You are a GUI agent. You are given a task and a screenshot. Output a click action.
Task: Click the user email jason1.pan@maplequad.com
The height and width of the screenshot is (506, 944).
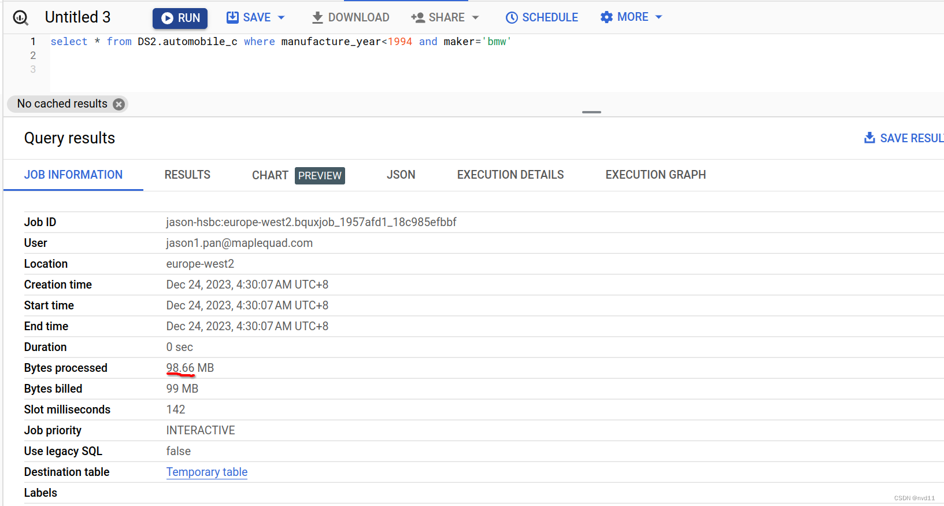click(239, 243)
